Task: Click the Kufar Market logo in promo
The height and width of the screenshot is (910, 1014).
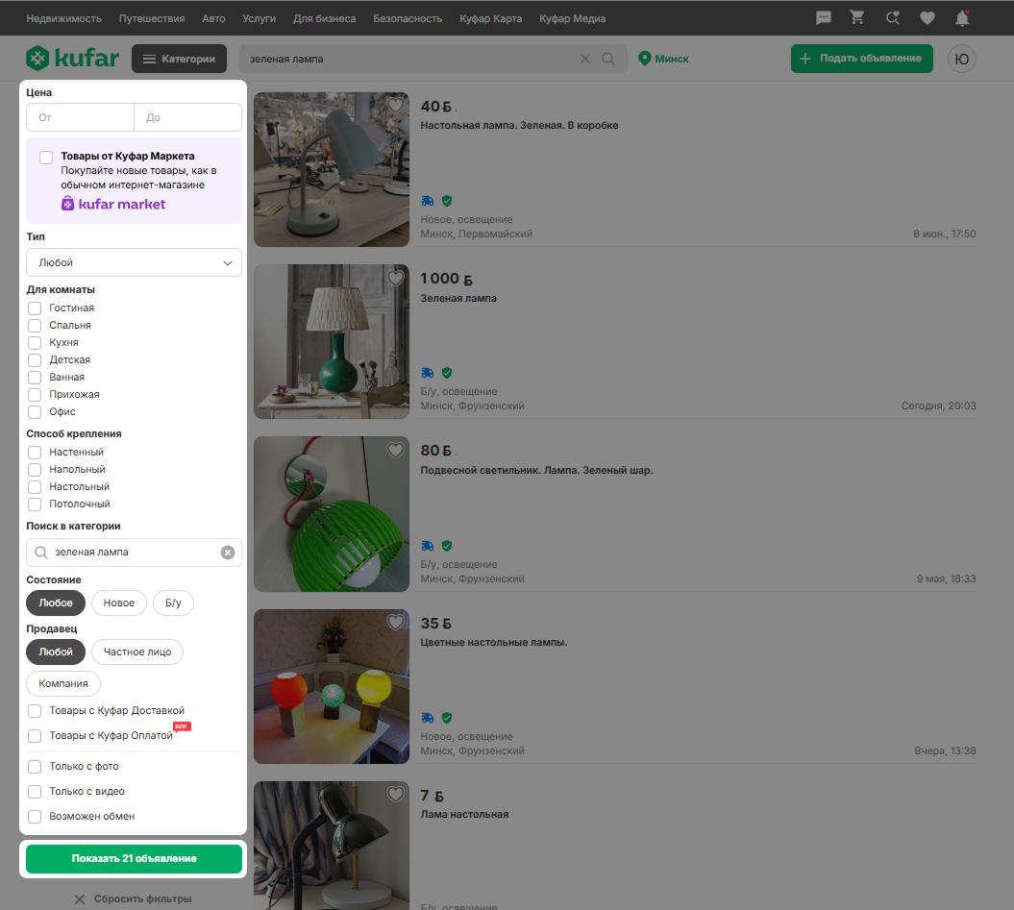Action: tap(113, 205)
